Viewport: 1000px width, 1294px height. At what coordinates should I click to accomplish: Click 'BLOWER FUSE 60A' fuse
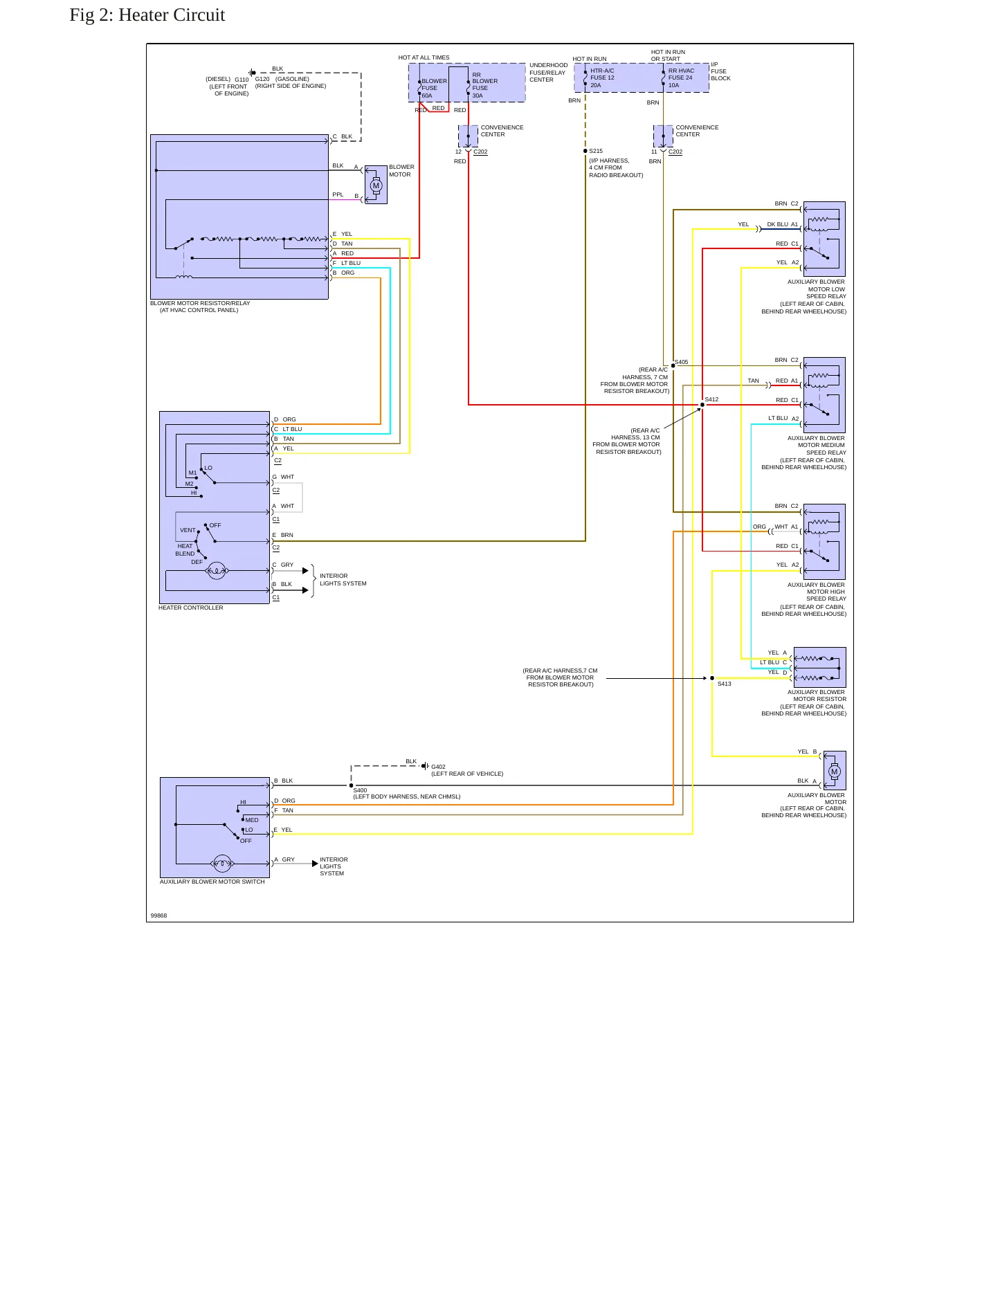tap(434, 88)
